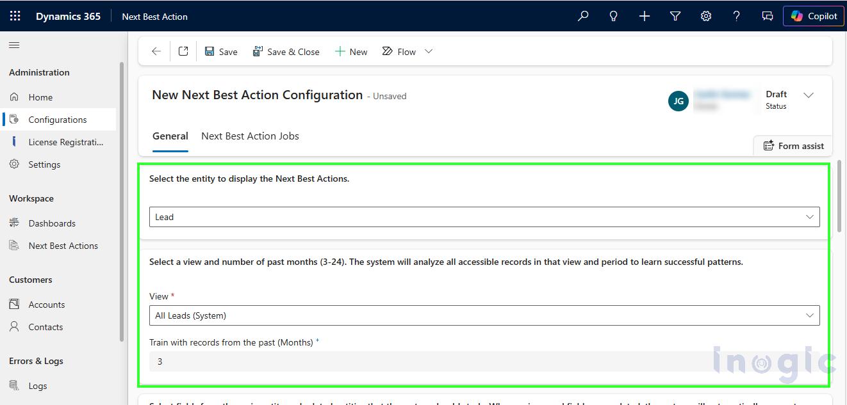Viewport: 847px width, 405px height.
Task: Expand the Flow menu chevron
Action: click(x=429, y=52)
